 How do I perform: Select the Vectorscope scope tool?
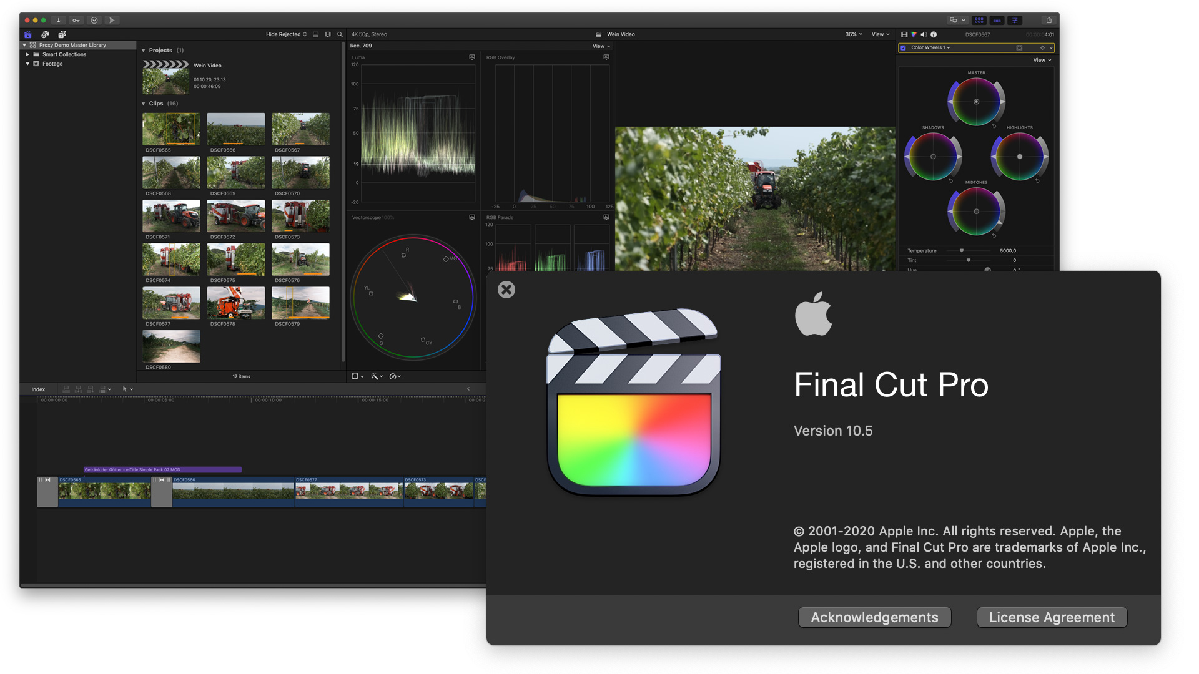point(409,305)
